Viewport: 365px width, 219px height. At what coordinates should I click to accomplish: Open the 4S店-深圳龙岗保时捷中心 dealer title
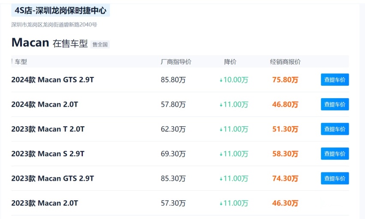pyautogui.click(x=60, y=10)
